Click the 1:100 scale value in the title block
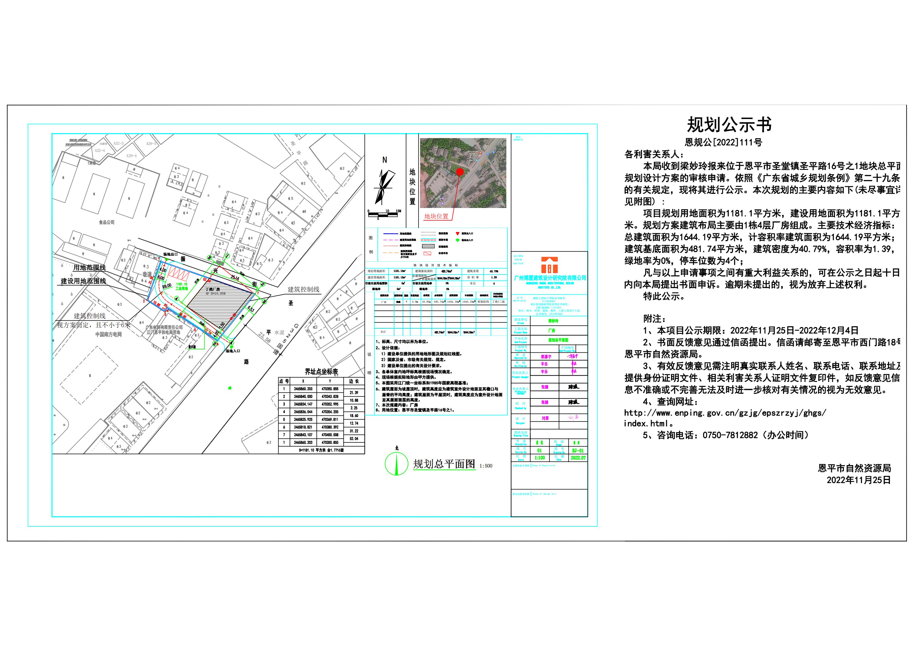The image size is (914, 646). click(x=540, y=458)
